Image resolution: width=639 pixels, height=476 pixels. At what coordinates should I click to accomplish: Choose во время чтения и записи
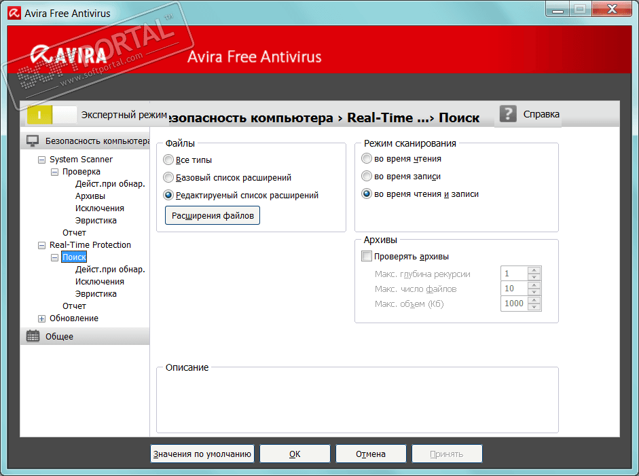tap(367, 194)
